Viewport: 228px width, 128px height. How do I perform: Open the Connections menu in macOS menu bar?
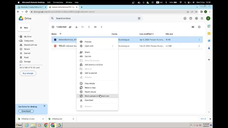tap(58, 2)
